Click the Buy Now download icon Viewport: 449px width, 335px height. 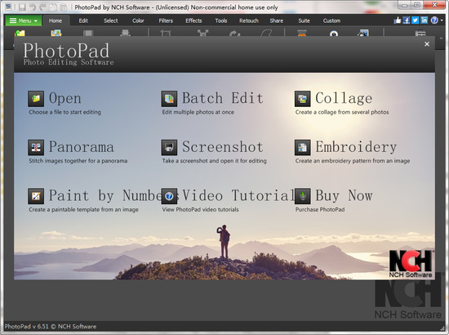click(302, 196)
